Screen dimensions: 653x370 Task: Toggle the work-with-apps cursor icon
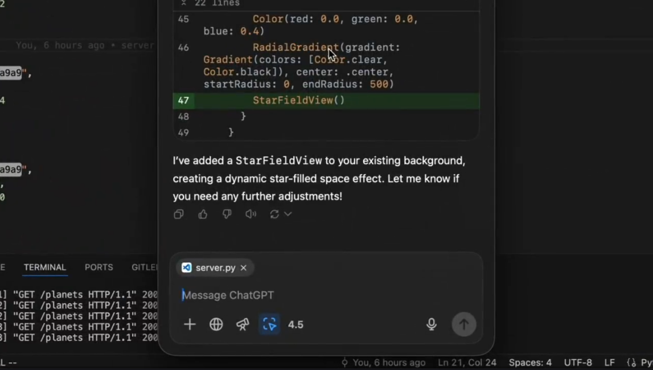[270, 324]
